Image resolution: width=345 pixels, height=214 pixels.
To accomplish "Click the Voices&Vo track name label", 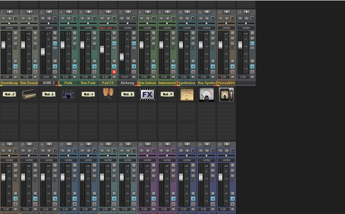I will 226,83.
